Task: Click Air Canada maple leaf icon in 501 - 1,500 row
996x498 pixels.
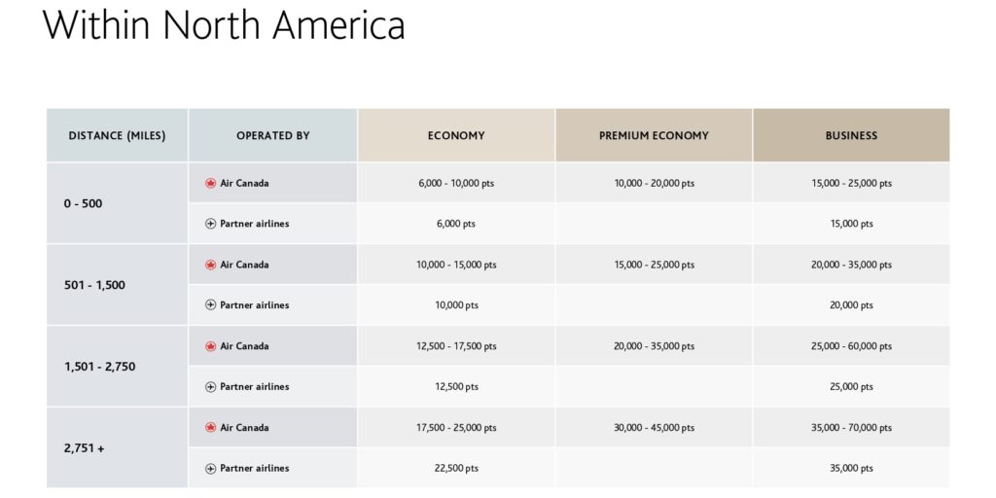Action: (210, 265)
